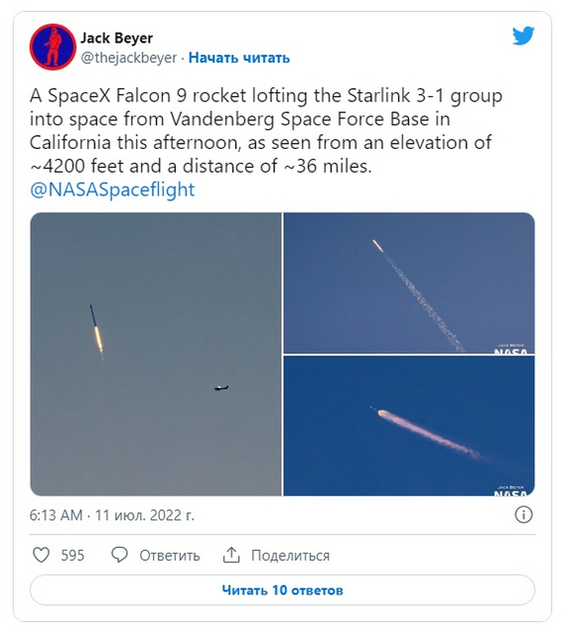Open the top-right rocket trail photo
Image resolution: width=566 pixels, height=636 pixels.
(409, 283)
